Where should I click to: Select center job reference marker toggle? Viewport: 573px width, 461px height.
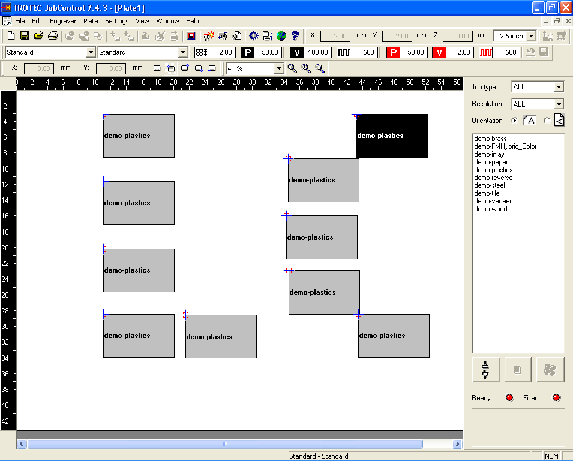click(157, 68)
